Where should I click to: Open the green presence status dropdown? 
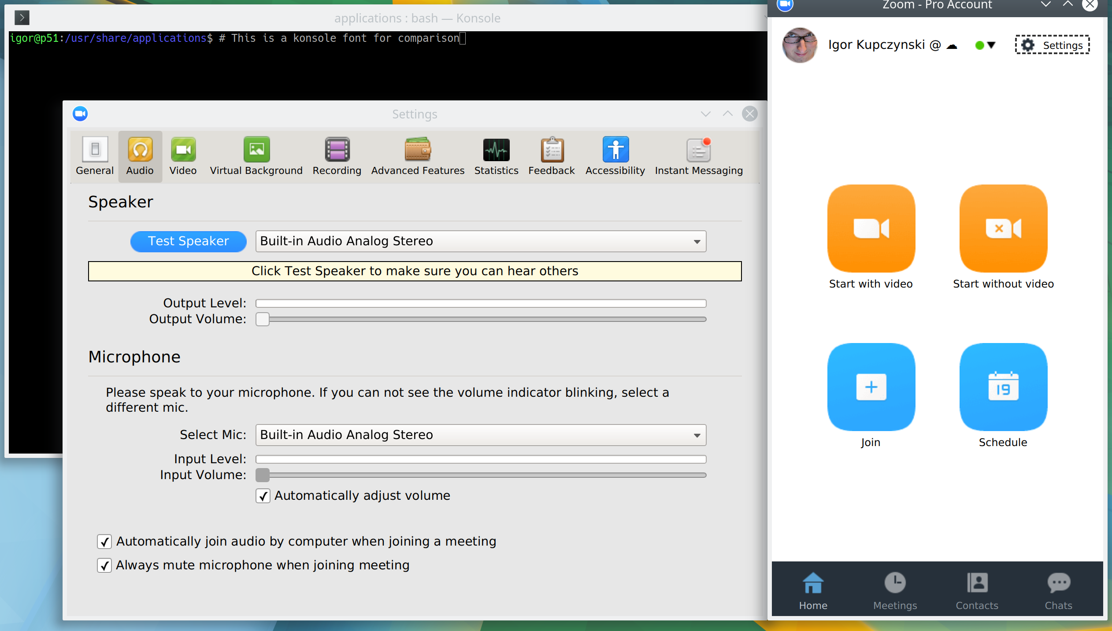click(986, 45)
